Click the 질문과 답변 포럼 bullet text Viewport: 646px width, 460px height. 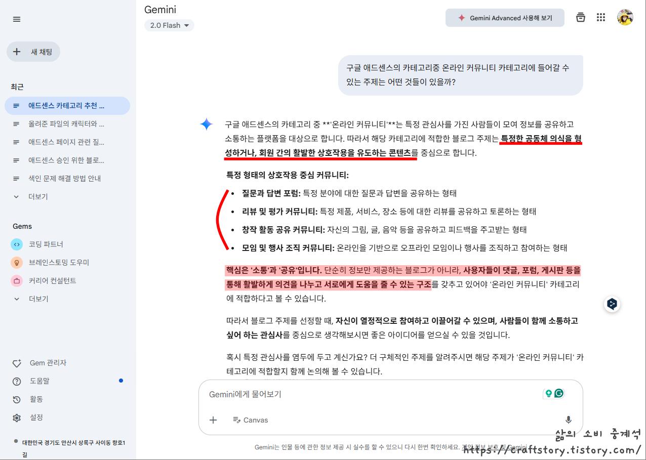pos(349,193)
